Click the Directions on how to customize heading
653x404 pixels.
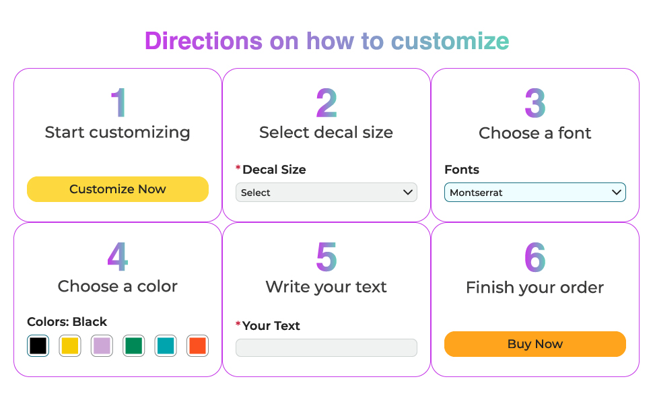coord(326,41)
